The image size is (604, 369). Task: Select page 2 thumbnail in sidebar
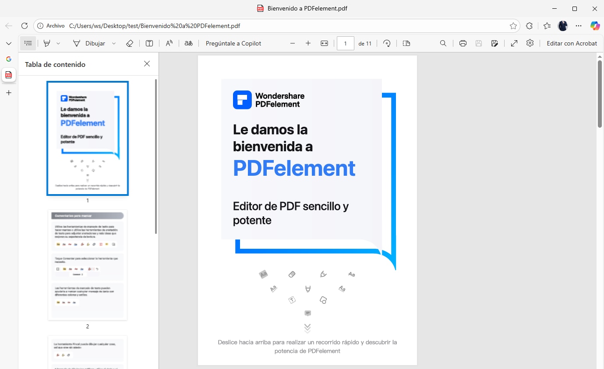[88, 265]
